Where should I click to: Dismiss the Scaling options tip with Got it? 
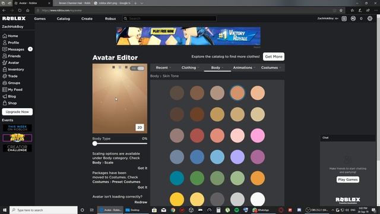(142, 168)
